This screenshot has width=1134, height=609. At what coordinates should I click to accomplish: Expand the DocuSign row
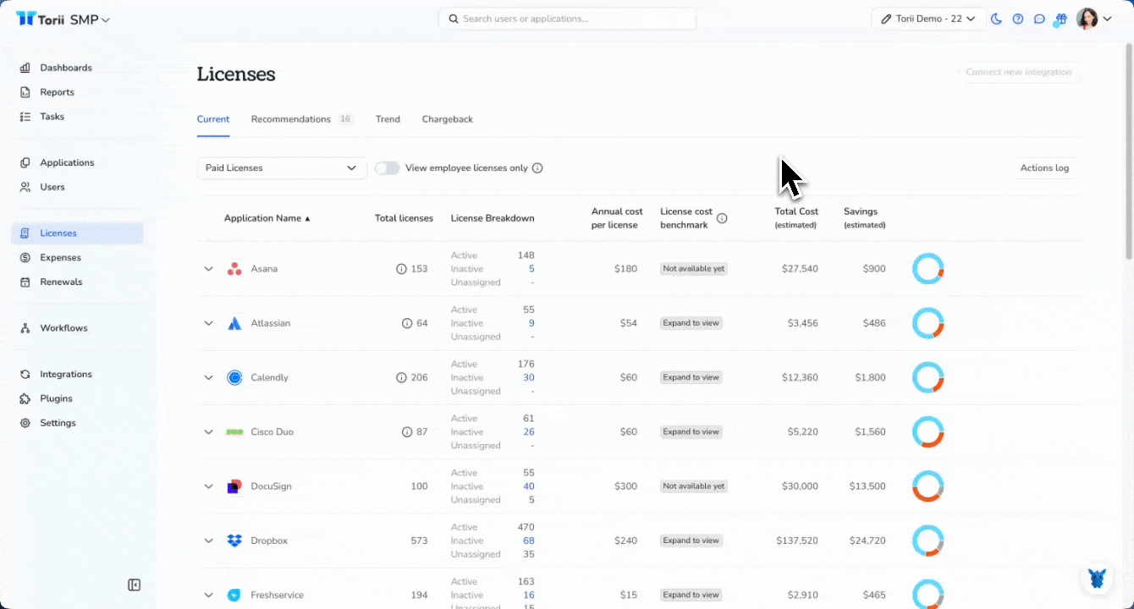[208, 486]
